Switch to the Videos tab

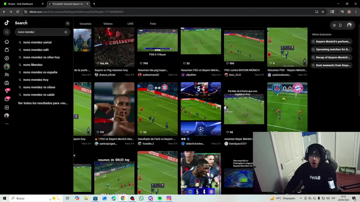tap(108, 24)
